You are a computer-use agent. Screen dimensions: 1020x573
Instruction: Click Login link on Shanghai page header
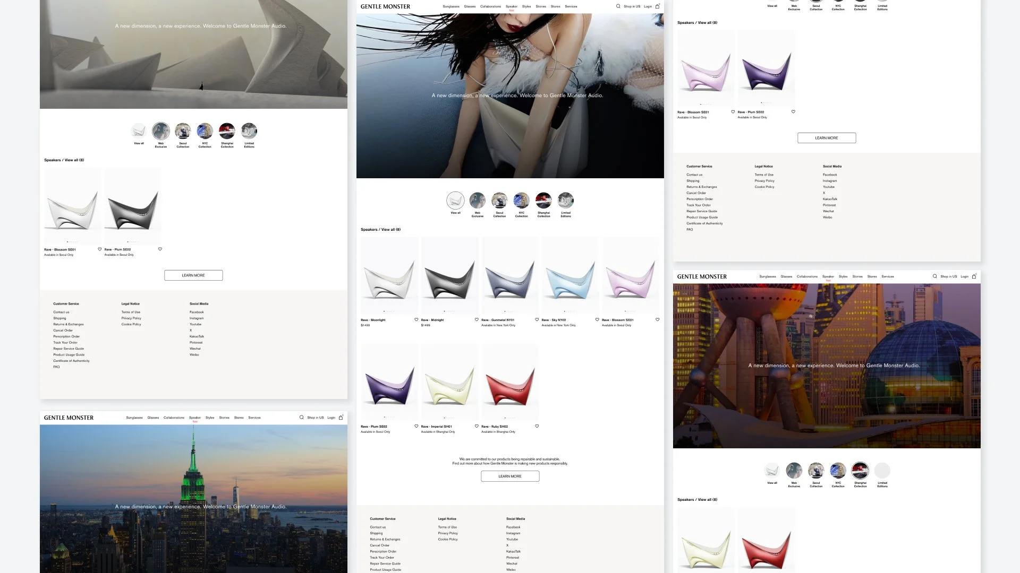click(x=964, y=276)
